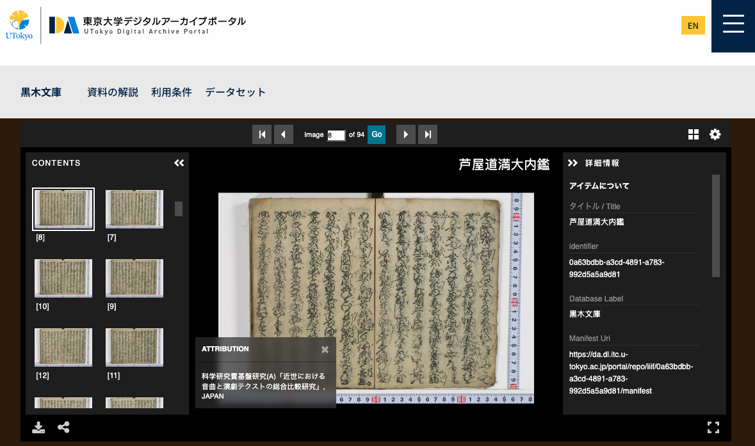Screen dimensions: 755x446
Task: Open 利用条件 menu item
Action: (x=172, y=92)
